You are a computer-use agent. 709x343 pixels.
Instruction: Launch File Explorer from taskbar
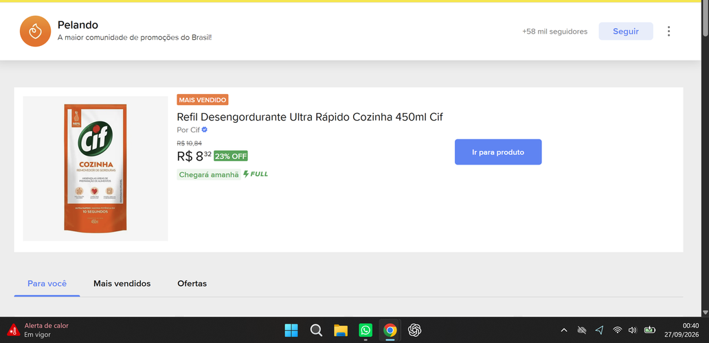341,331
